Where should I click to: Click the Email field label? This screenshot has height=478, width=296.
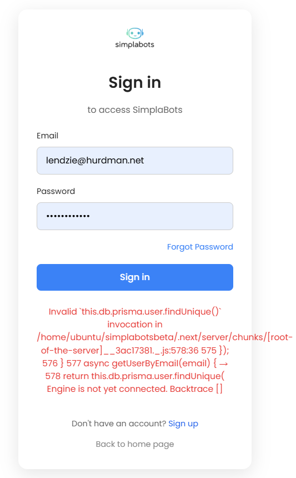coord(48,136)
